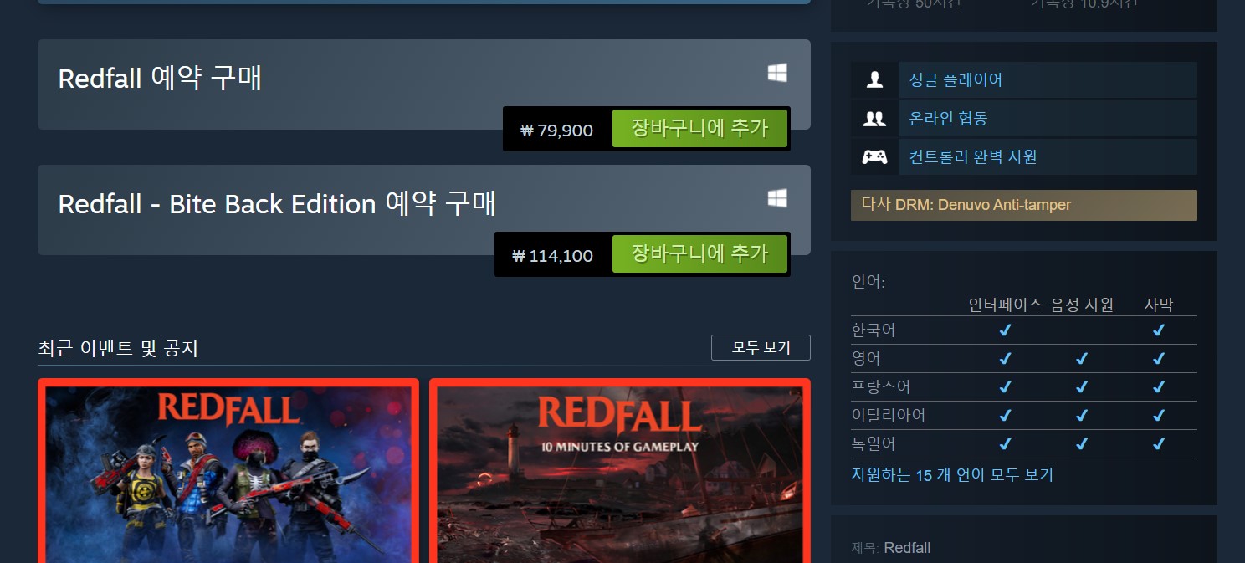1245x563 pixels.
Task: Expand 지원하는 15 개 언어 모두 보기
Action: point(952,475)
